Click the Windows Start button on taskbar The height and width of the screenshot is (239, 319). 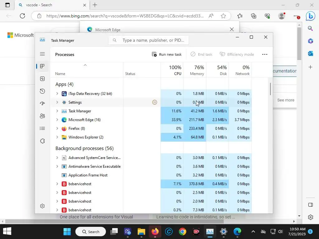point(67,232)
